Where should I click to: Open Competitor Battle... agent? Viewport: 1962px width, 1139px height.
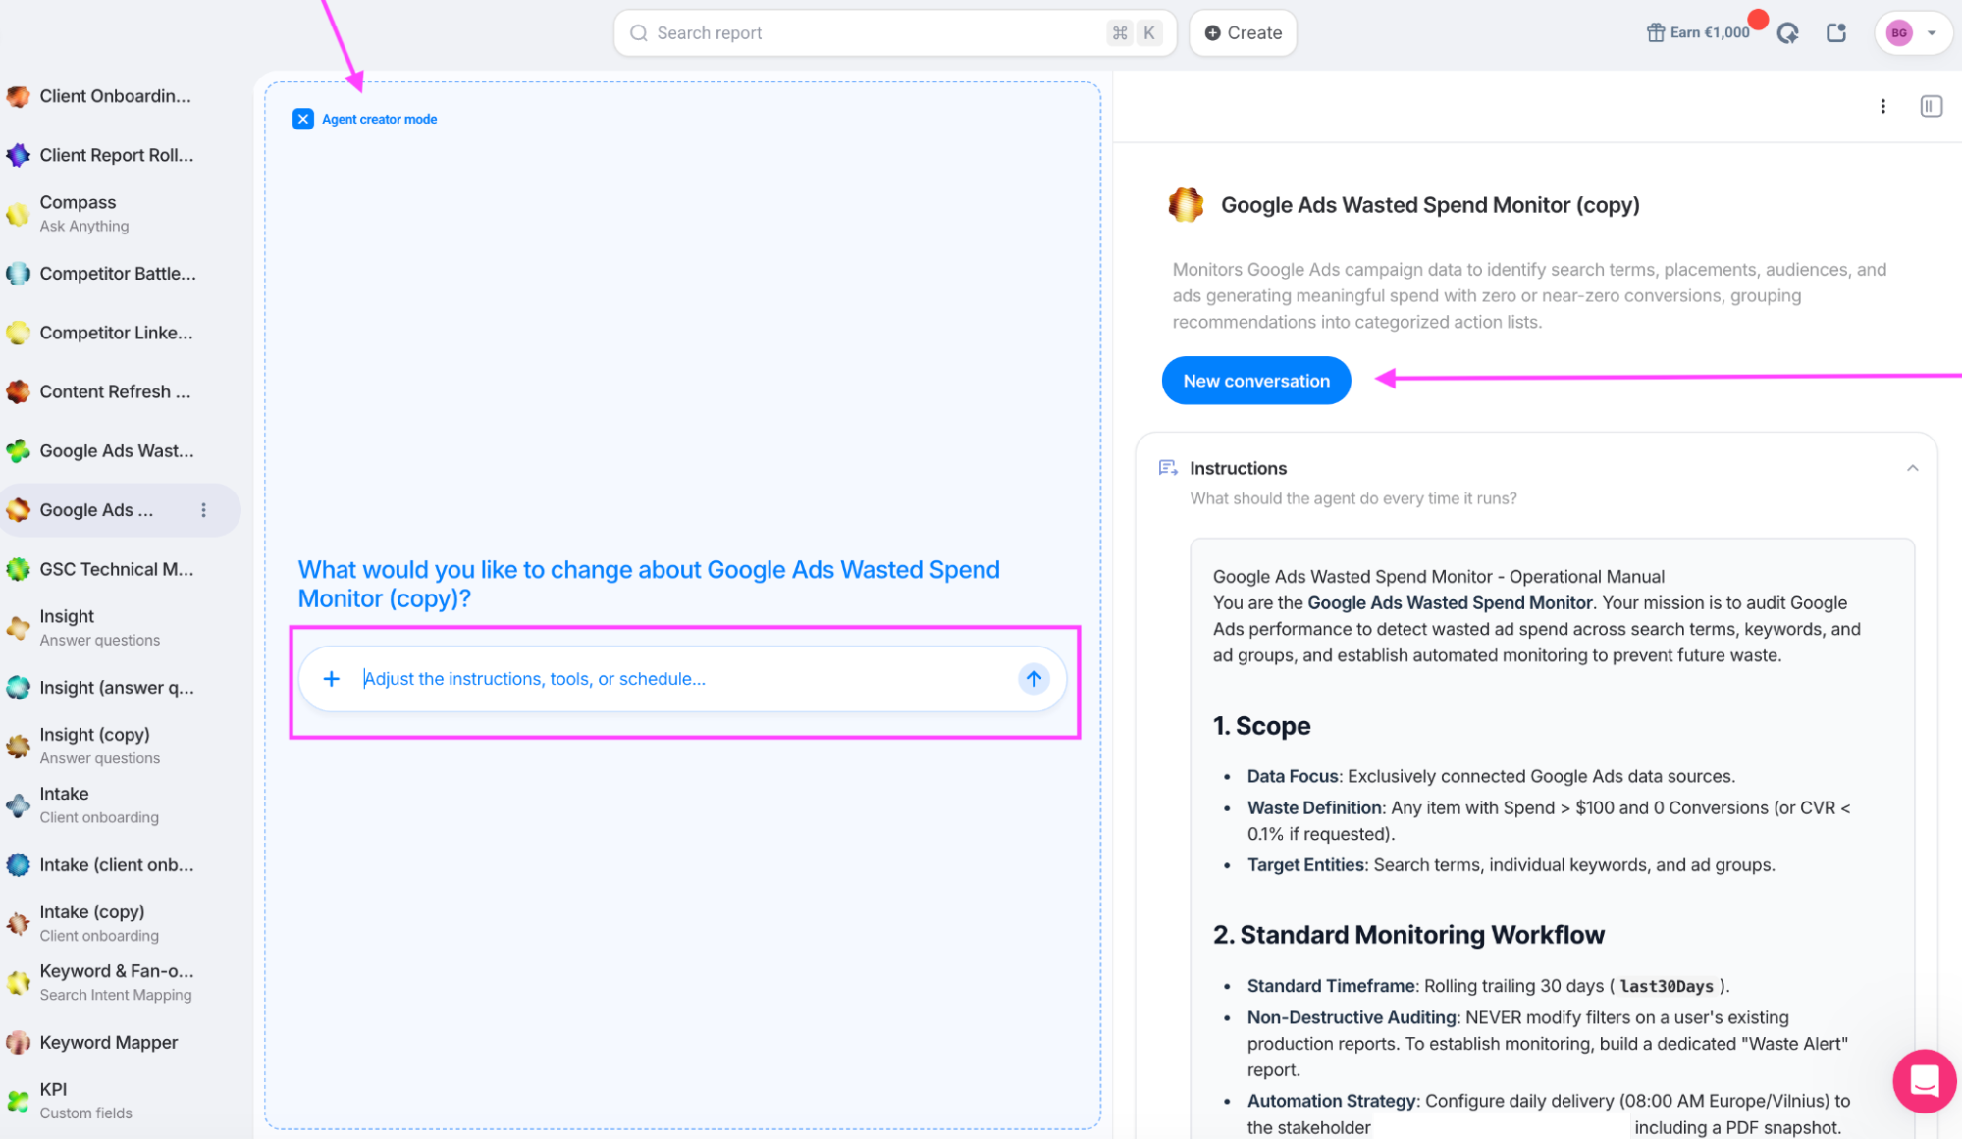[x=116, y=274]
